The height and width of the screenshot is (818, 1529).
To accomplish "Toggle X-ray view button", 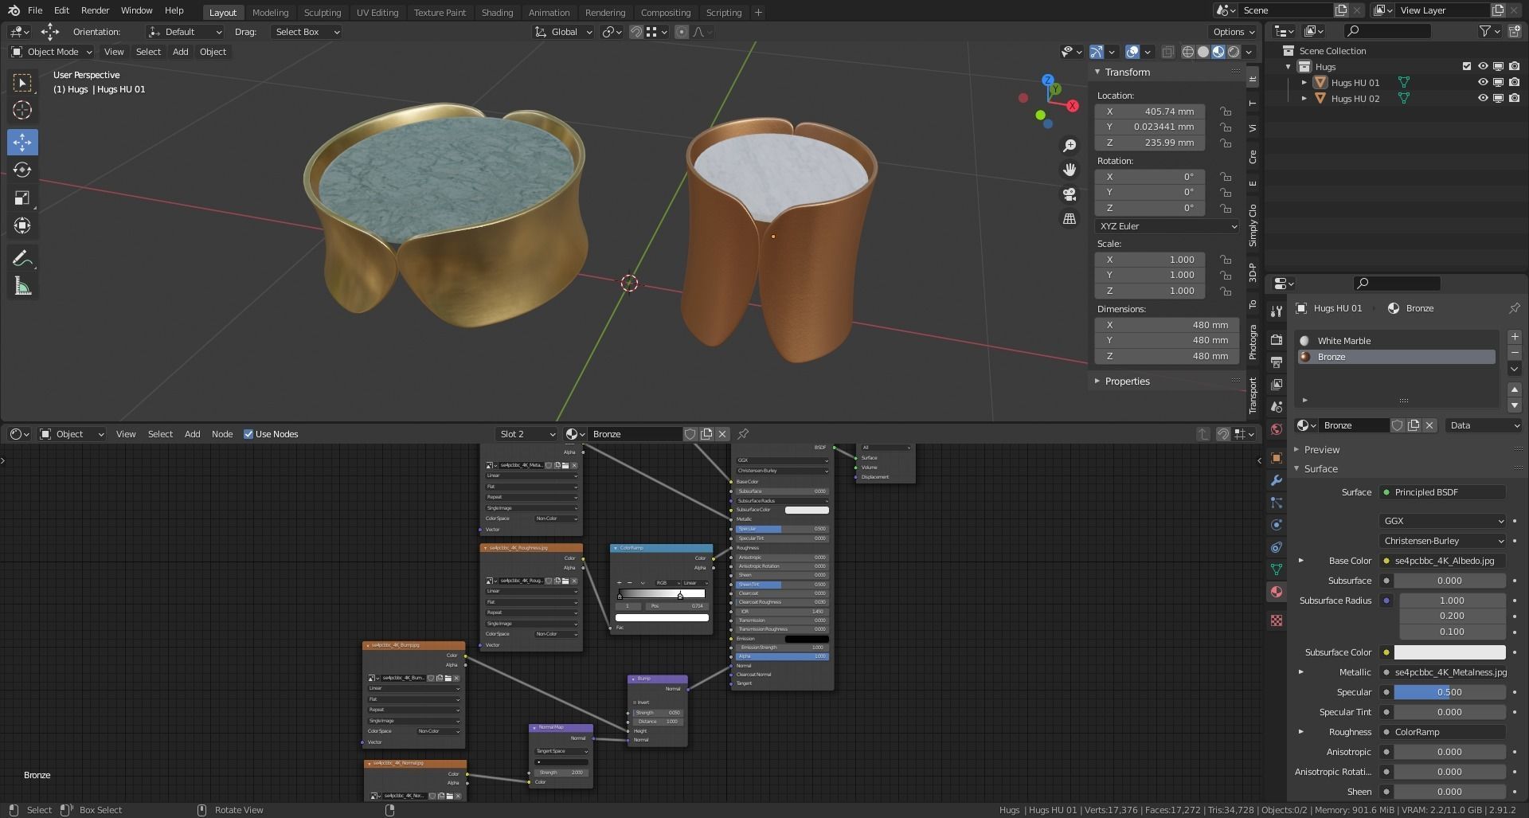I will 1168,52.
